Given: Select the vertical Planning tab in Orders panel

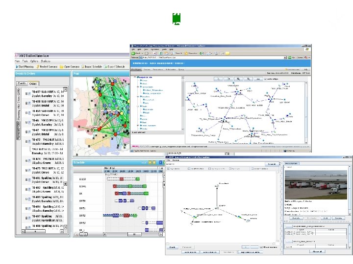Looking at the screenshot, I should pyautogui.click(x=19, y=111).
